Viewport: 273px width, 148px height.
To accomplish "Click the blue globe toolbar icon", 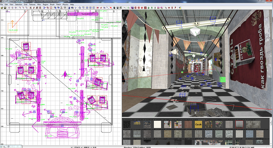I will (69, 8).
